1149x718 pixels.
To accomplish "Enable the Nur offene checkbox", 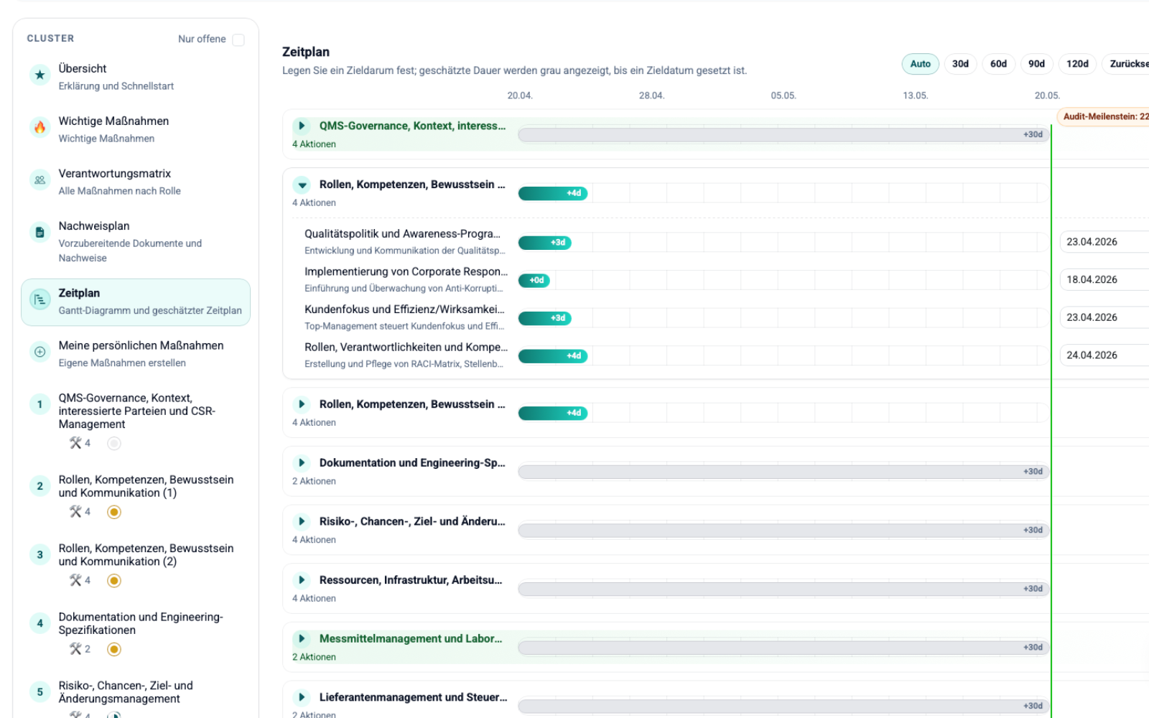I will click(x=238, y=39).
